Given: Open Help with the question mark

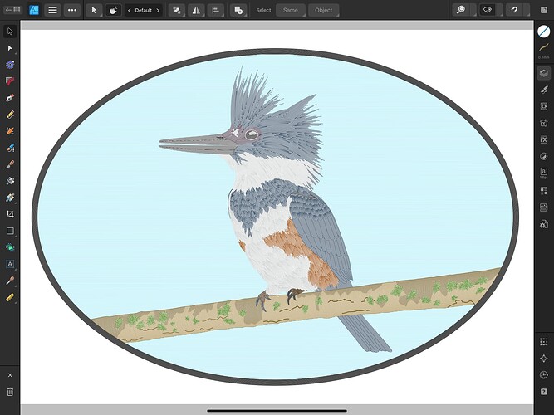Looking at the screenshot, I should pyautogui.click(x=544, y=391).
